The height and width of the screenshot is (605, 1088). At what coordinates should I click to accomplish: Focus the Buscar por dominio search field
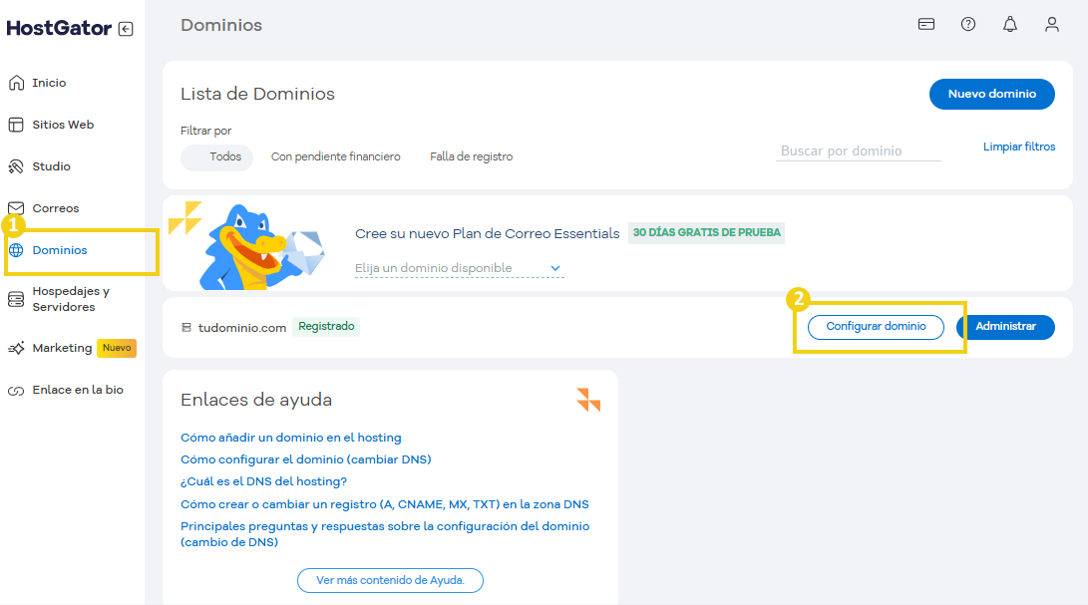pyautogui.click(x=859, y=151)
